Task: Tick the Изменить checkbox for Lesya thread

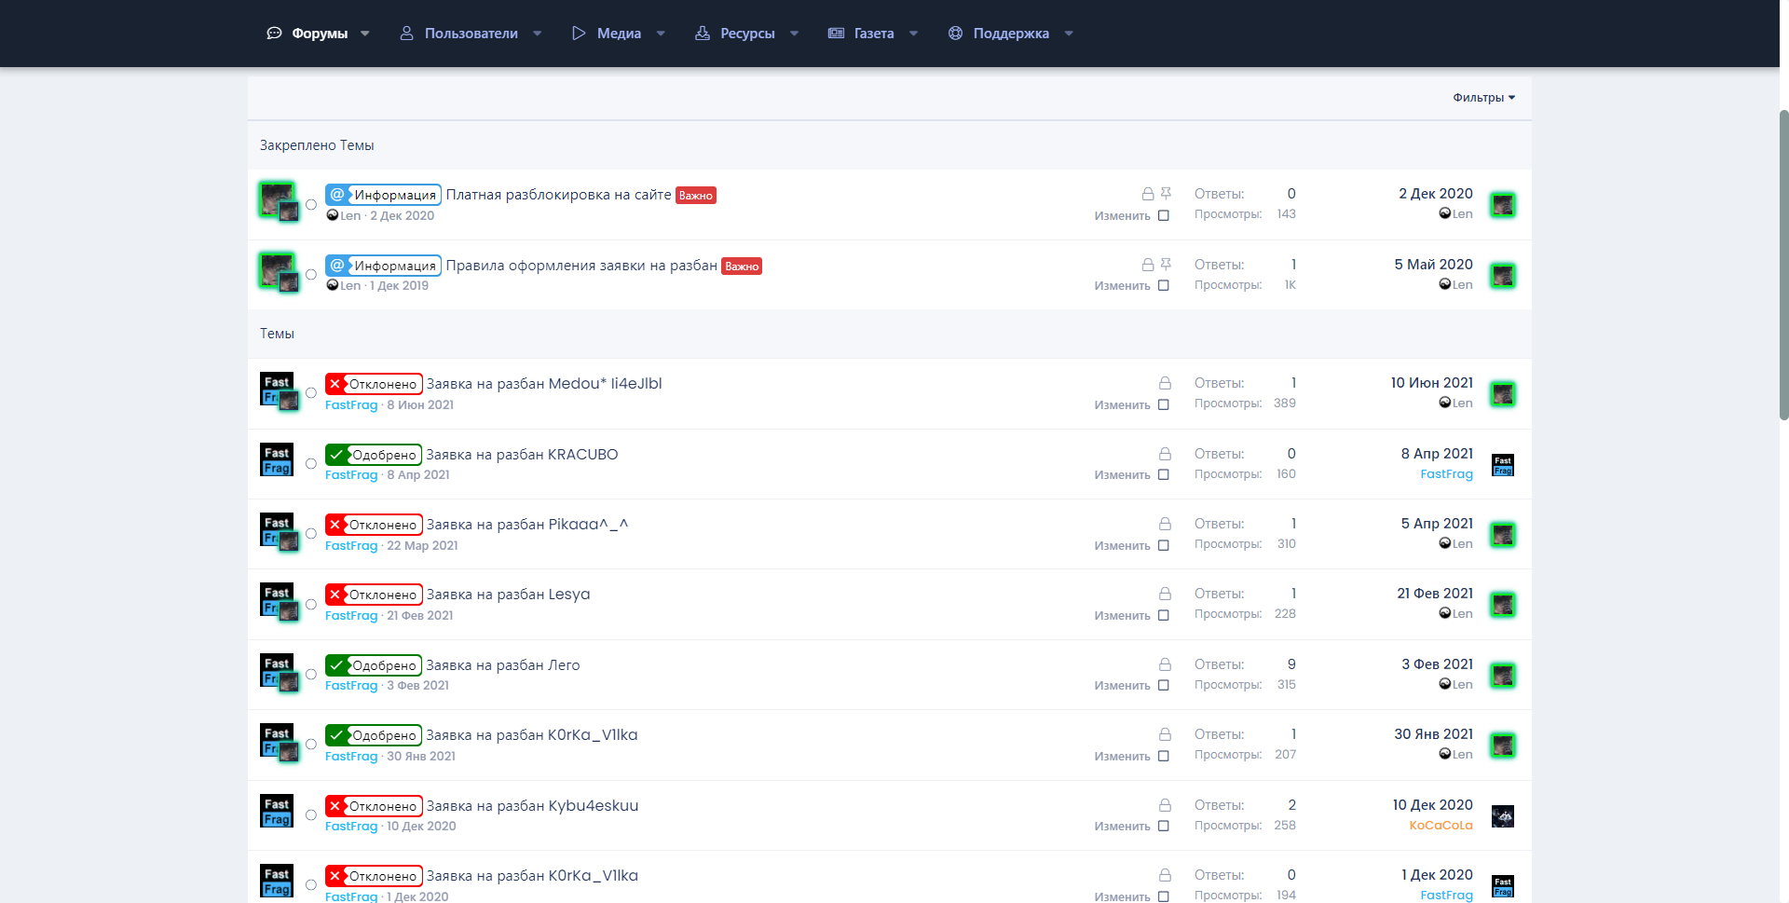Action: tap(1163, 615)
